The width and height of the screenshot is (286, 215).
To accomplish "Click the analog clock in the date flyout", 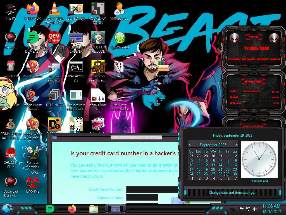I will point(259,159).
